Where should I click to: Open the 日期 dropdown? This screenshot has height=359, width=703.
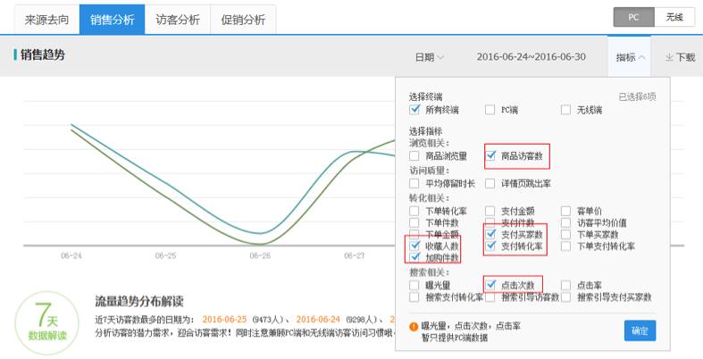(x=429, y=57)
